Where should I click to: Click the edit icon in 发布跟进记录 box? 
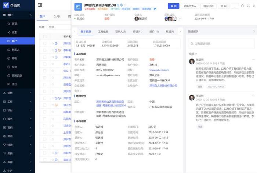pos(192,43)
